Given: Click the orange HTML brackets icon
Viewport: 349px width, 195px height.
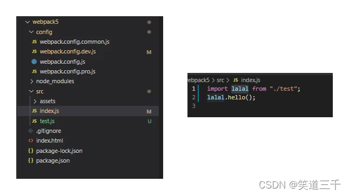Looking at the screenshot, I should pyautogui.click(x=31, y=140).
